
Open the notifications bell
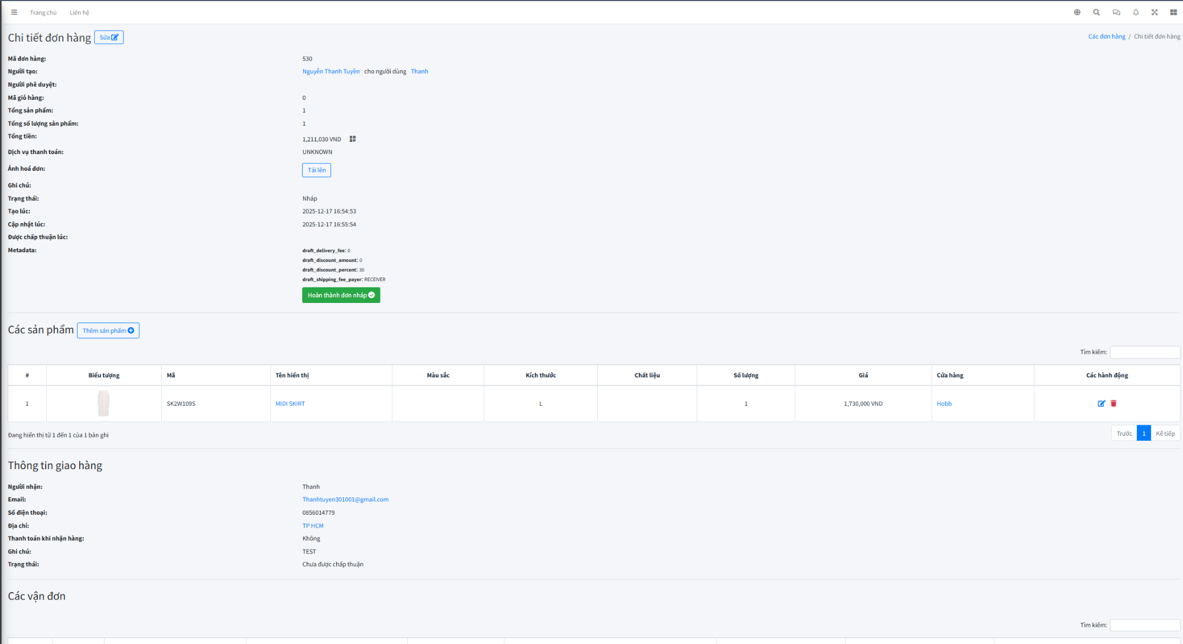click(1136, 12)
